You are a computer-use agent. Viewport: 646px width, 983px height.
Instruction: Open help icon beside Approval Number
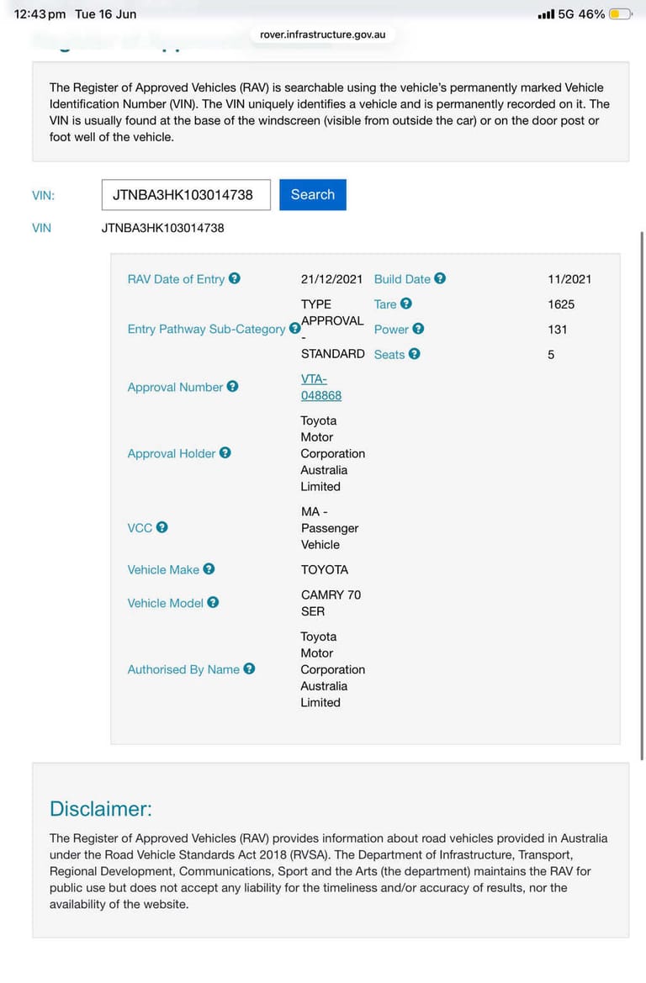pos(233,386)
